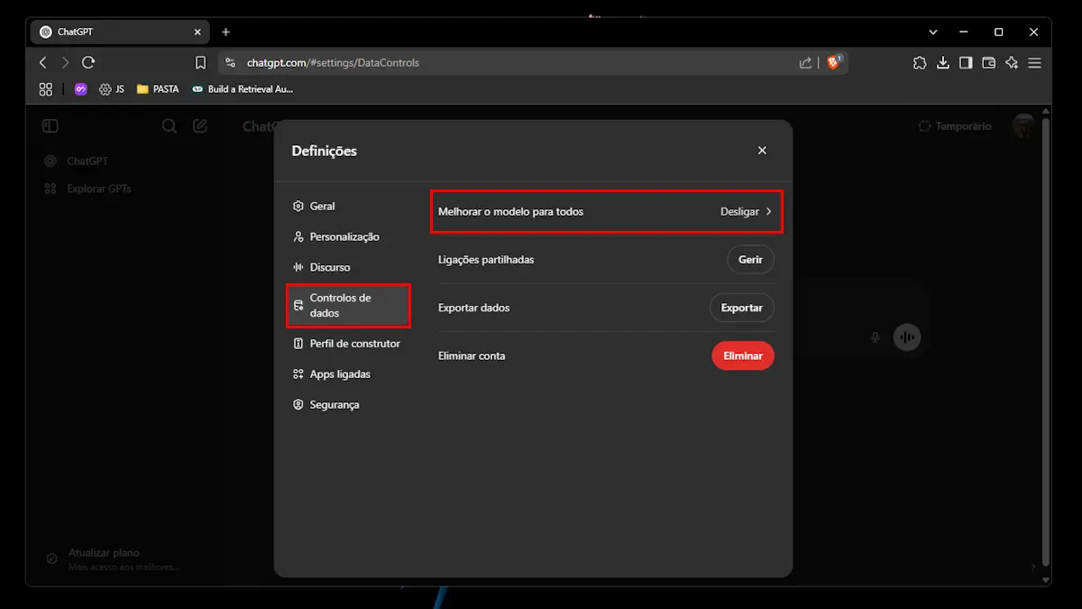Screen dimensions: 1082x609
Task: Select the Geral settings tab
Action: 322,207
